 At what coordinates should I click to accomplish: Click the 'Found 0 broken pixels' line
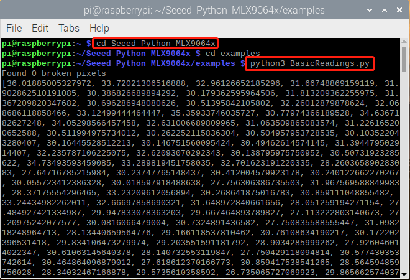(x=54, y=73)
